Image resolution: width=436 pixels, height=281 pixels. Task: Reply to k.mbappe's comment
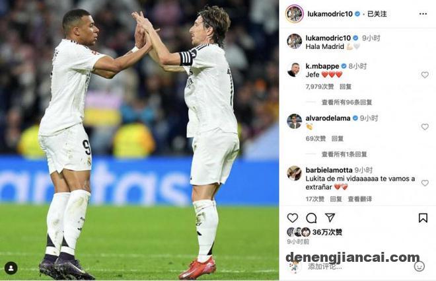(x=345, y=87)
